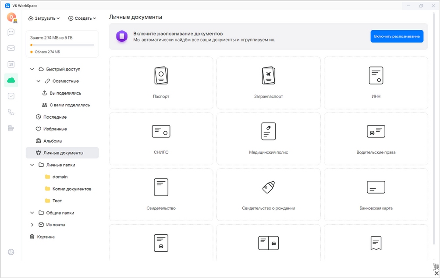Open the Tasks checkmark sidebar icon
Screen dimensions: 440x278
pyautogui.click(x=11, y=96)
